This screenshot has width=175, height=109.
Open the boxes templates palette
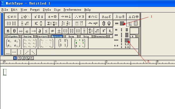pos(133,24)
